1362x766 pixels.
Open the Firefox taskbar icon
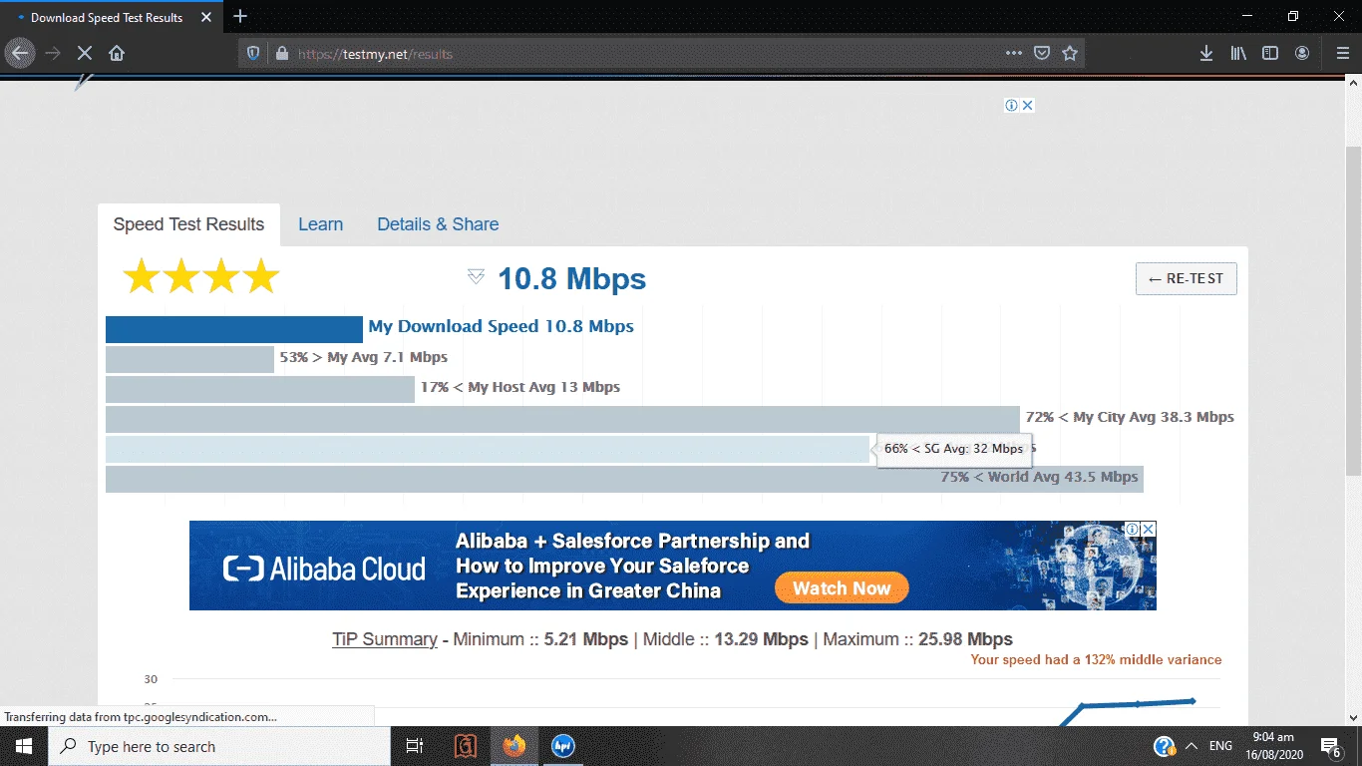(x=514, y=746)
